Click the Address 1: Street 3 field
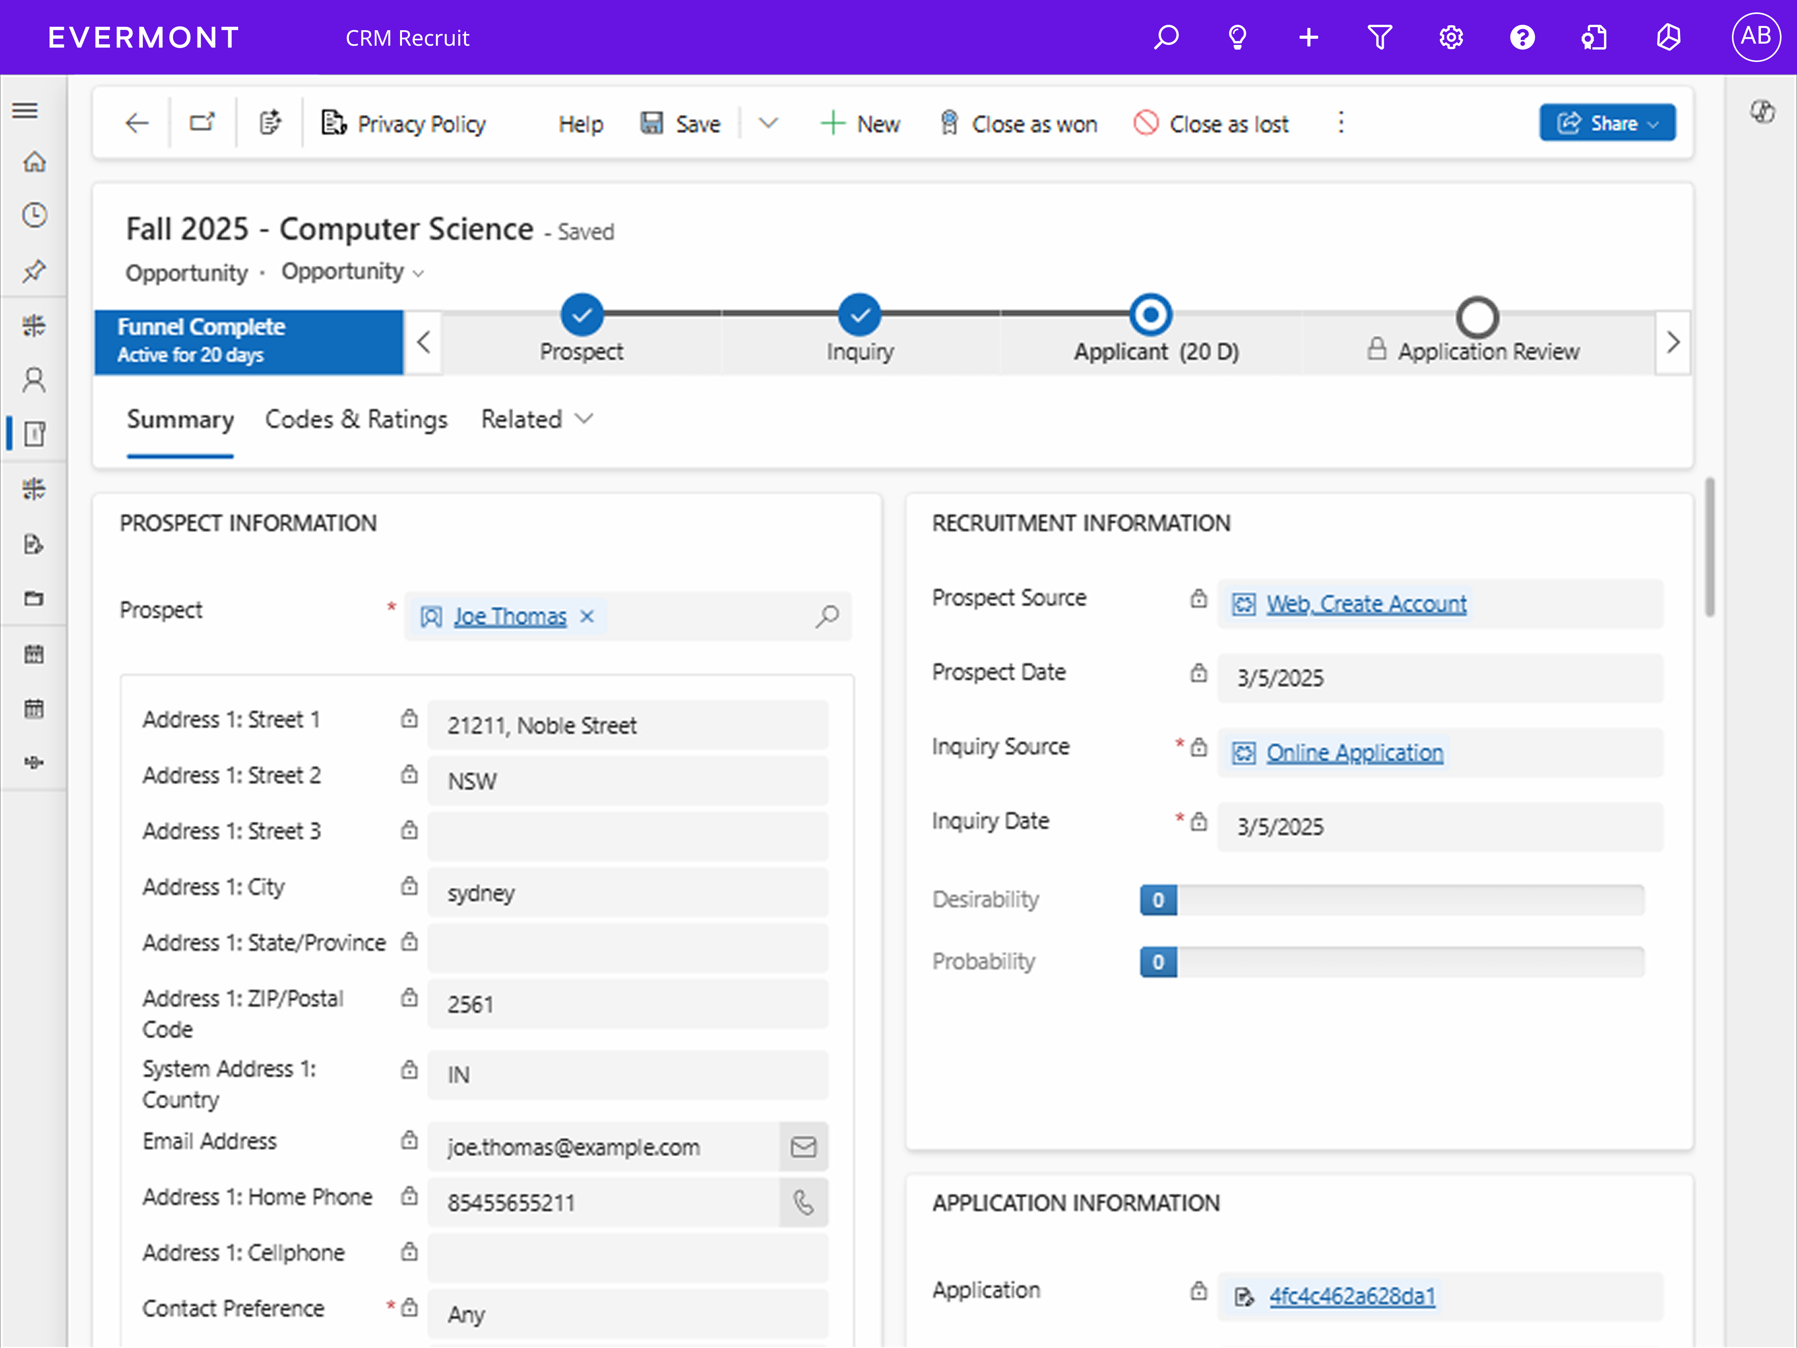1797x1348 pixels. tap(628, 836)
